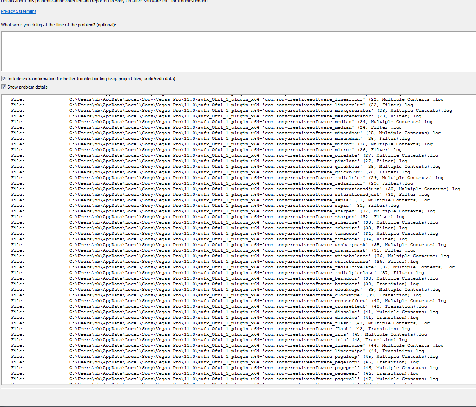Viewport: 476px width, 407px height.
Task: Pick the saturationadjust (30, Filter).log row
Action: click(220, 195)
